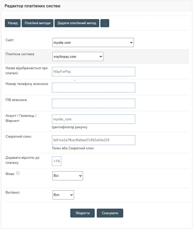Image resolution: width=193 pixels, height=231 pixels.
Task: Click the Ідентифікатор рахунку hint text
Action: (x=70, y=127)
